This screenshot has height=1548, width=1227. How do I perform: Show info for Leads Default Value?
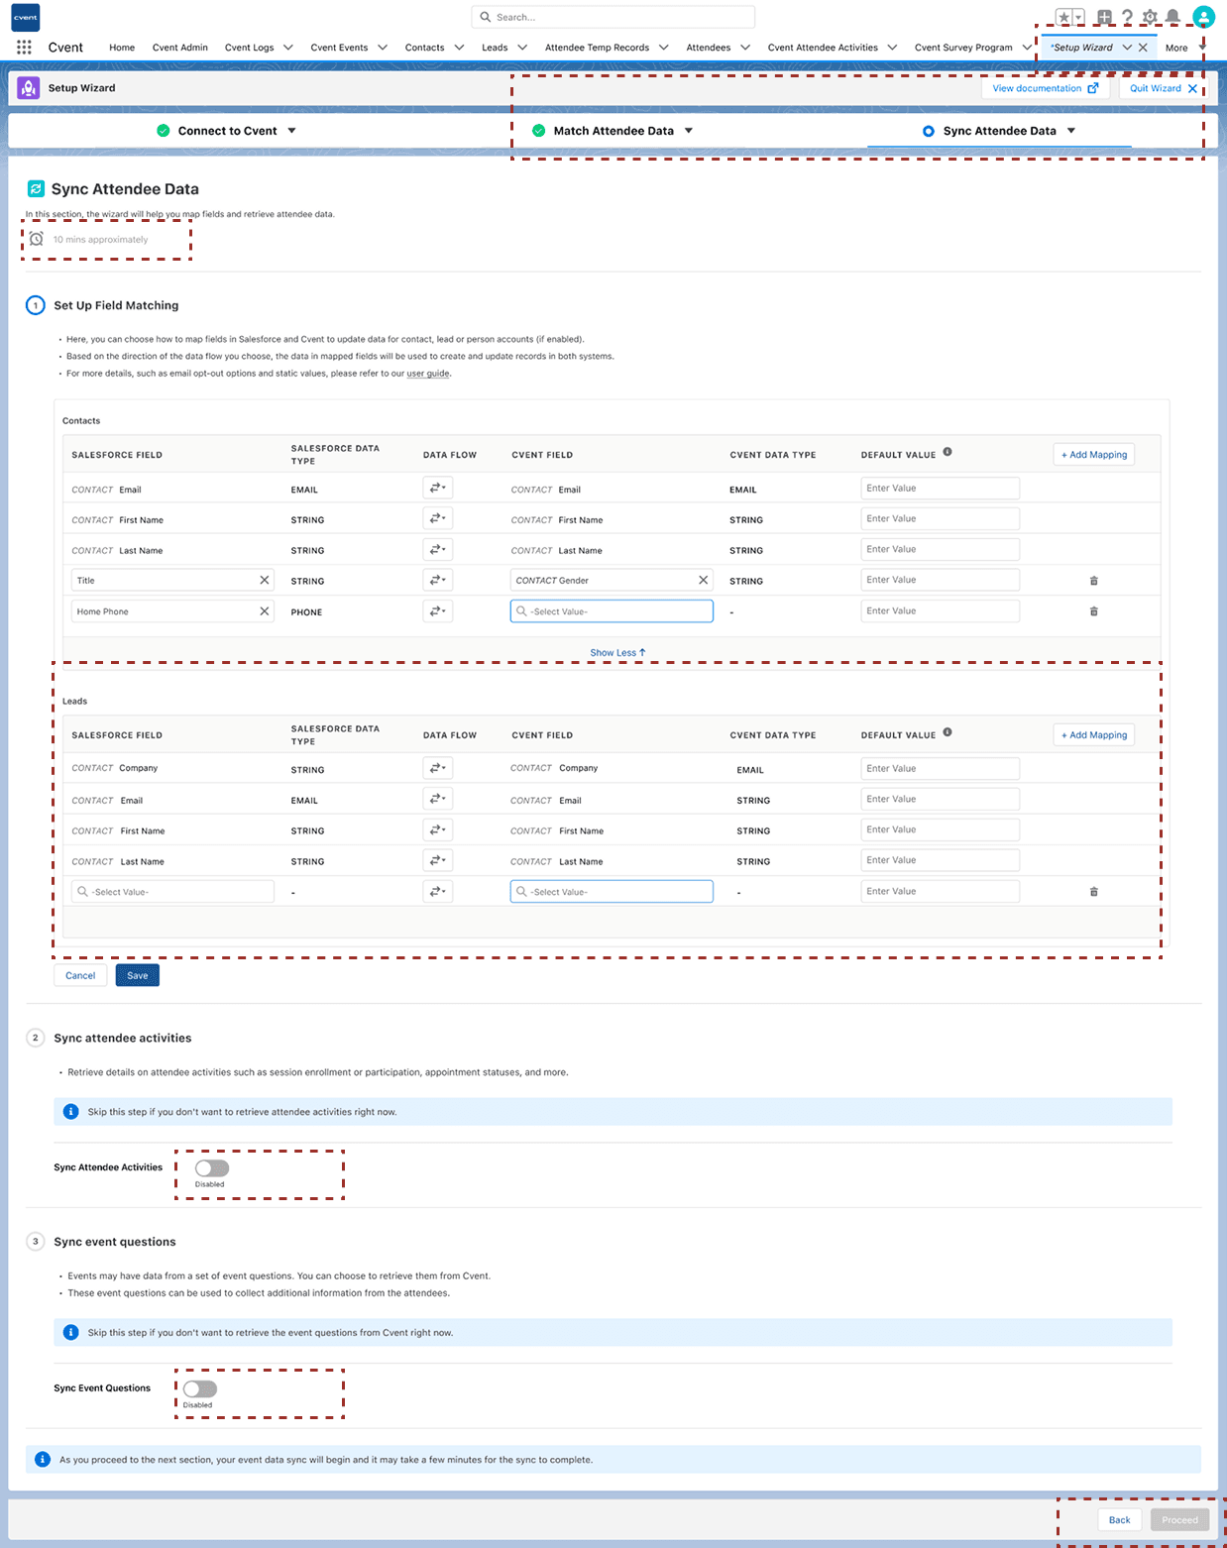click(948, 732)
